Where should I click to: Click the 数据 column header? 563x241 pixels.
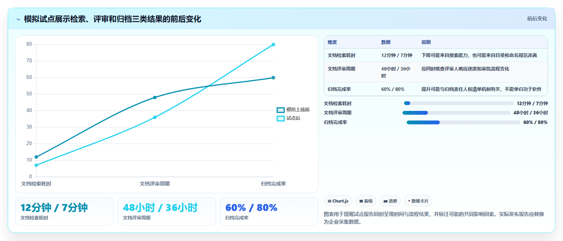coord(386,42)
